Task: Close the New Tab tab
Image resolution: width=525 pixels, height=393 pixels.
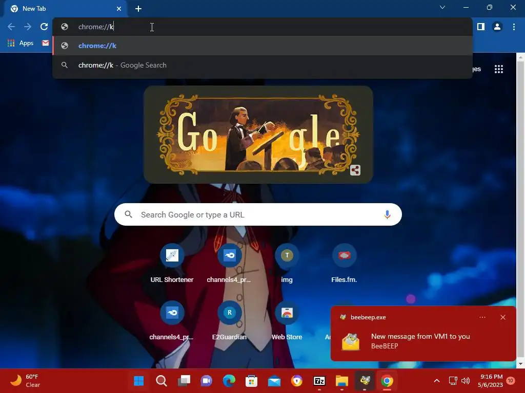Action: click(x=119, y=9)
